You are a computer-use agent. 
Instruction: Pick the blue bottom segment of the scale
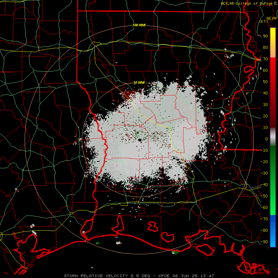[x=273, y=231]
